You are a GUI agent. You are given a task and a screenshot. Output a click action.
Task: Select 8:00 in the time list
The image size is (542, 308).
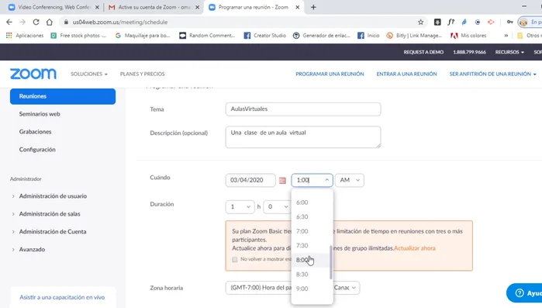312,260
